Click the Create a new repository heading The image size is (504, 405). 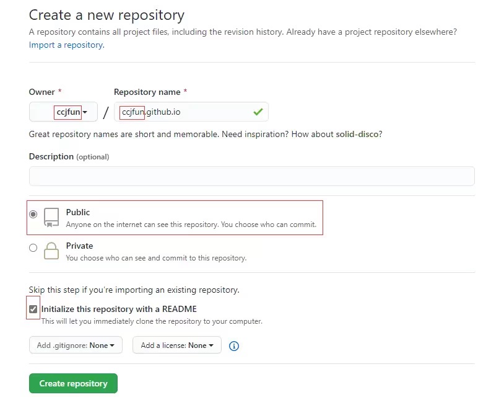click(106, 15)
